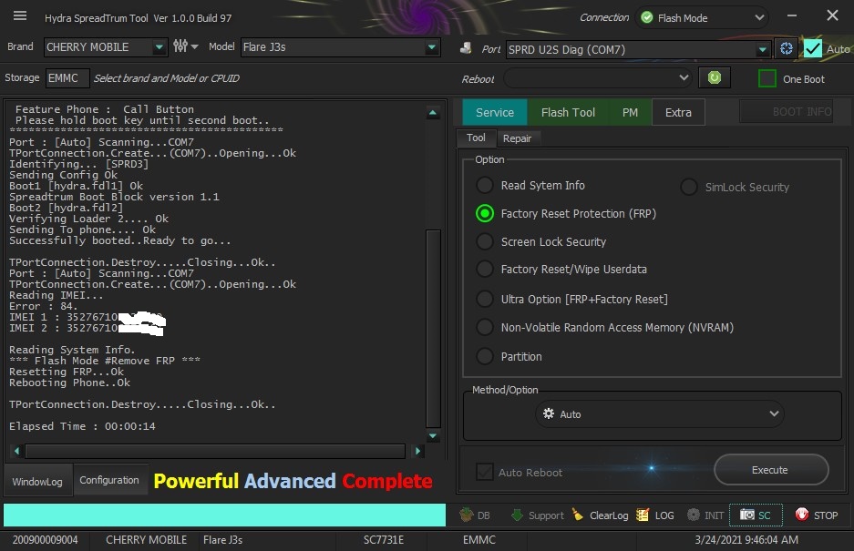The image size is (854, 551).
Task: Clear the log with ClearLog
Action: 601,515
